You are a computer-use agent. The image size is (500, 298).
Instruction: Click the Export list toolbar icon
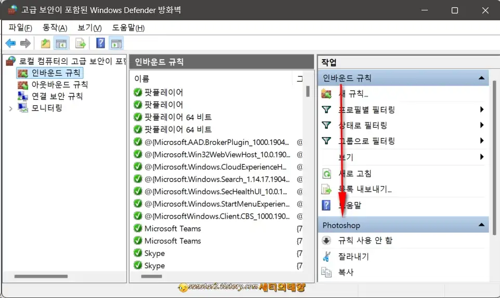(x=81, y=43)
